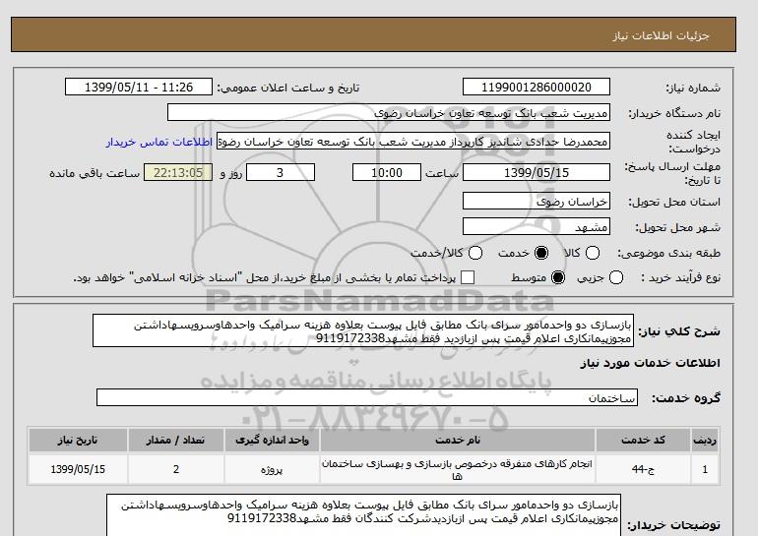
Task: Click the unit cell پروژه
Action: [272, 469]
